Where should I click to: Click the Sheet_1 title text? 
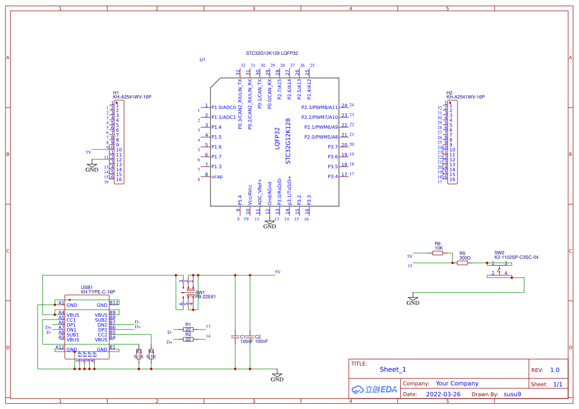coord(393,370)
